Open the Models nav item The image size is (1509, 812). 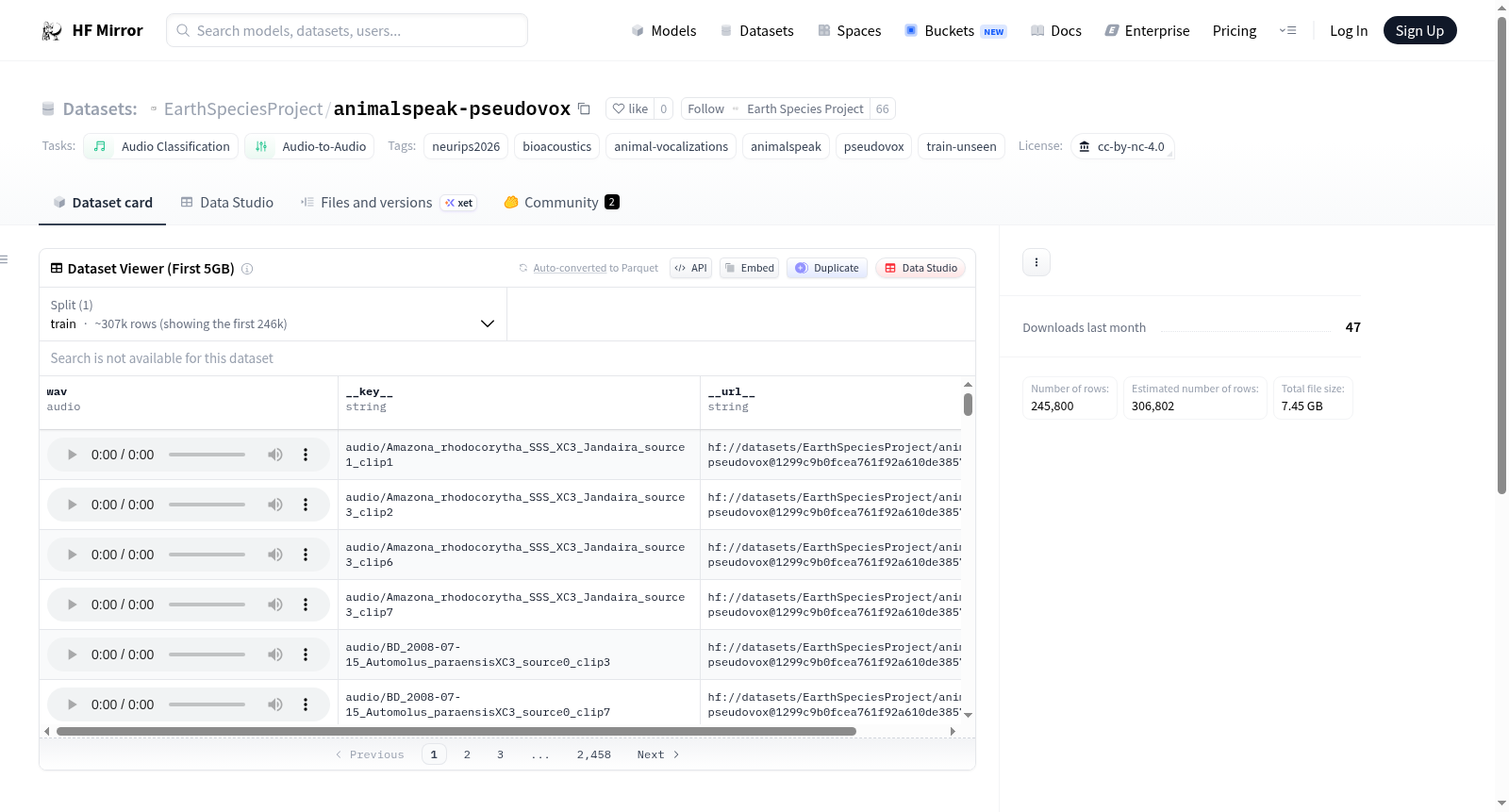(x=664, y=31)
